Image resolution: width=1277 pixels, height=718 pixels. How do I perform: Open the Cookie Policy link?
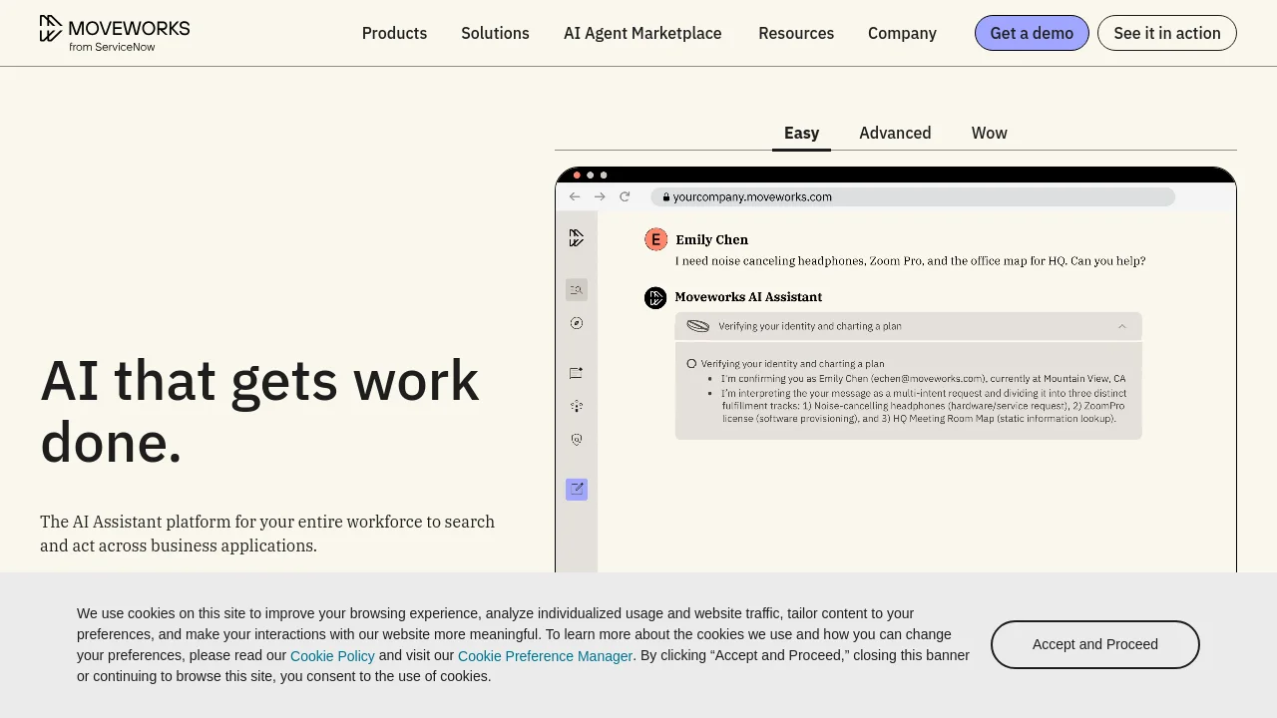pos(332,656)
